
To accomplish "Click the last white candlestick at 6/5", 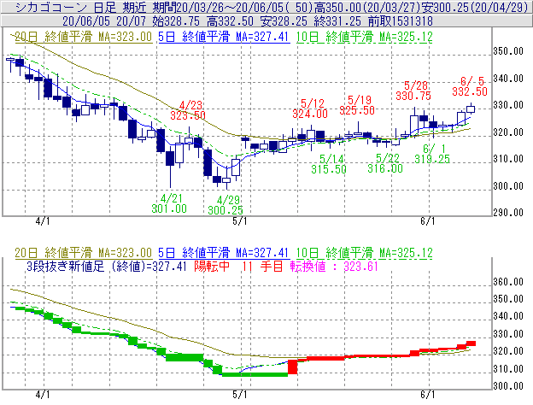I will (x=471, y=109).
